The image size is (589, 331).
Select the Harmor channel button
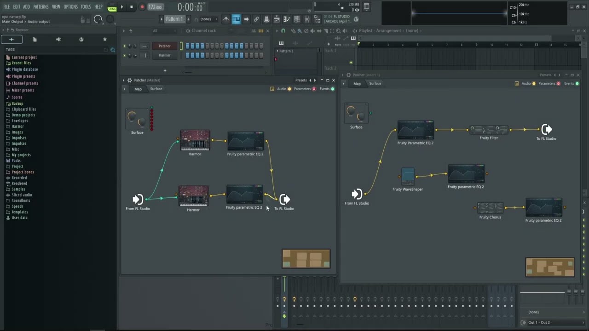[x=165, y=55]
